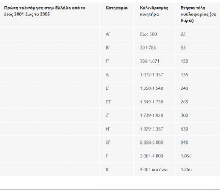Image resolution: width=220 pixels, height=190 pixels.
Task: Select the '1.358-1.548' range cell
Action: click(x=151, y=88)
